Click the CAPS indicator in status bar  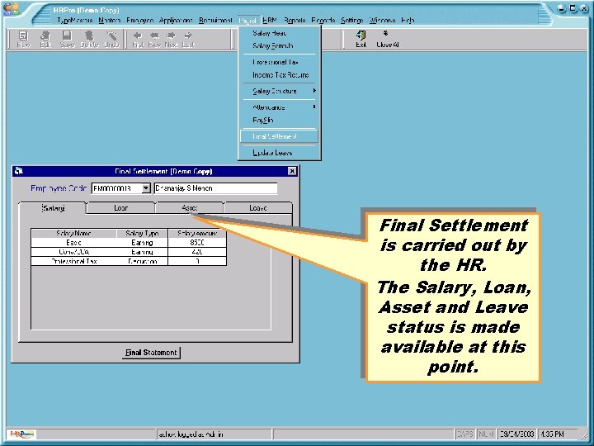[x=465, y=434]
